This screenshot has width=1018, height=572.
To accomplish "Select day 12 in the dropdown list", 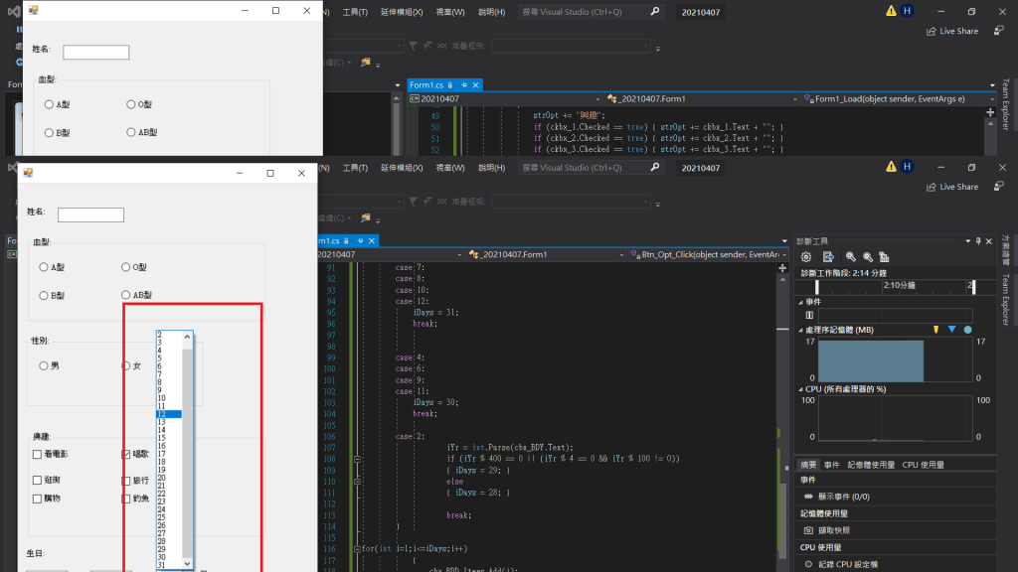I will tap(169, 414).
